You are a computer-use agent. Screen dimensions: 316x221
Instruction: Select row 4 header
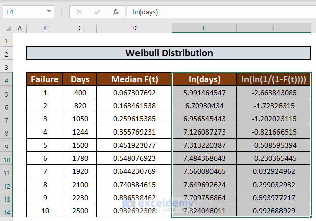7,80
